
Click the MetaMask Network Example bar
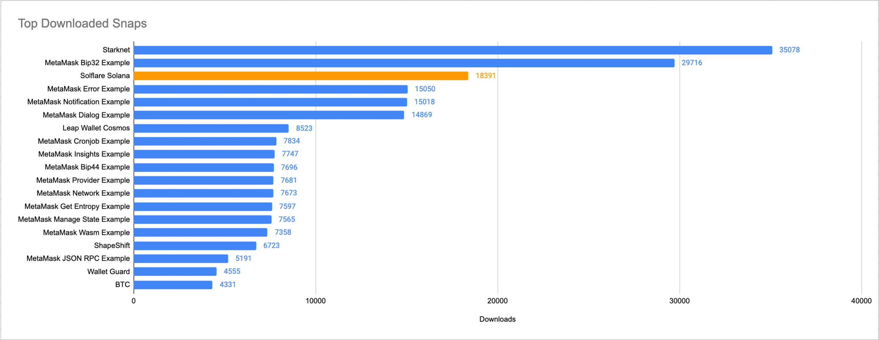[203, 193]
